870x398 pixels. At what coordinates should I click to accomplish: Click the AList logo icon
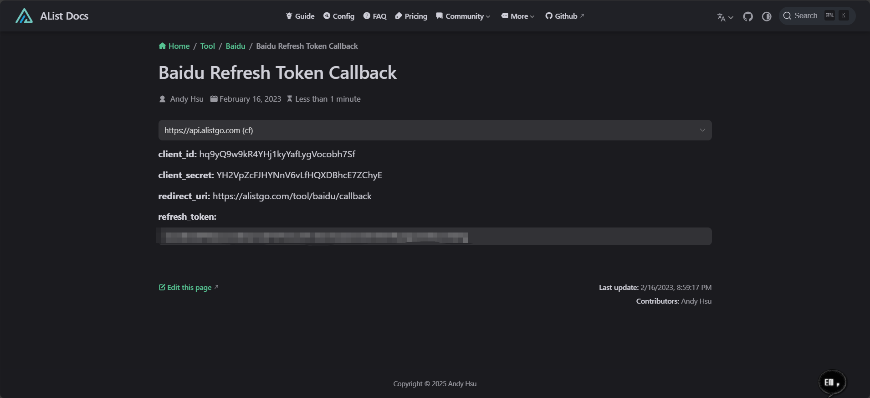coord(24,16)
